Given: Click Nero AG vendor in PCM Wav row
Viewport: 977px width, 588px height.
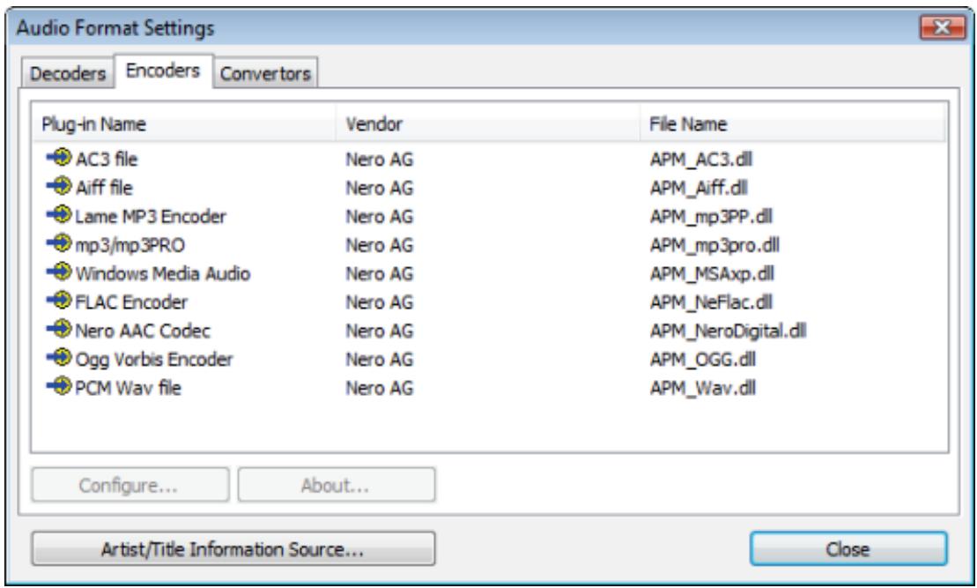Looking at the screenshot, I should (x=380, y=389).
